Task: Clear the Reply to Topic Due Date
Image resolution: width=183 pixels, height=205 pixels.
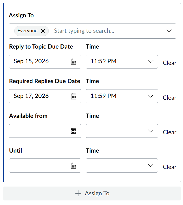Action: click(x=169, y=63)
